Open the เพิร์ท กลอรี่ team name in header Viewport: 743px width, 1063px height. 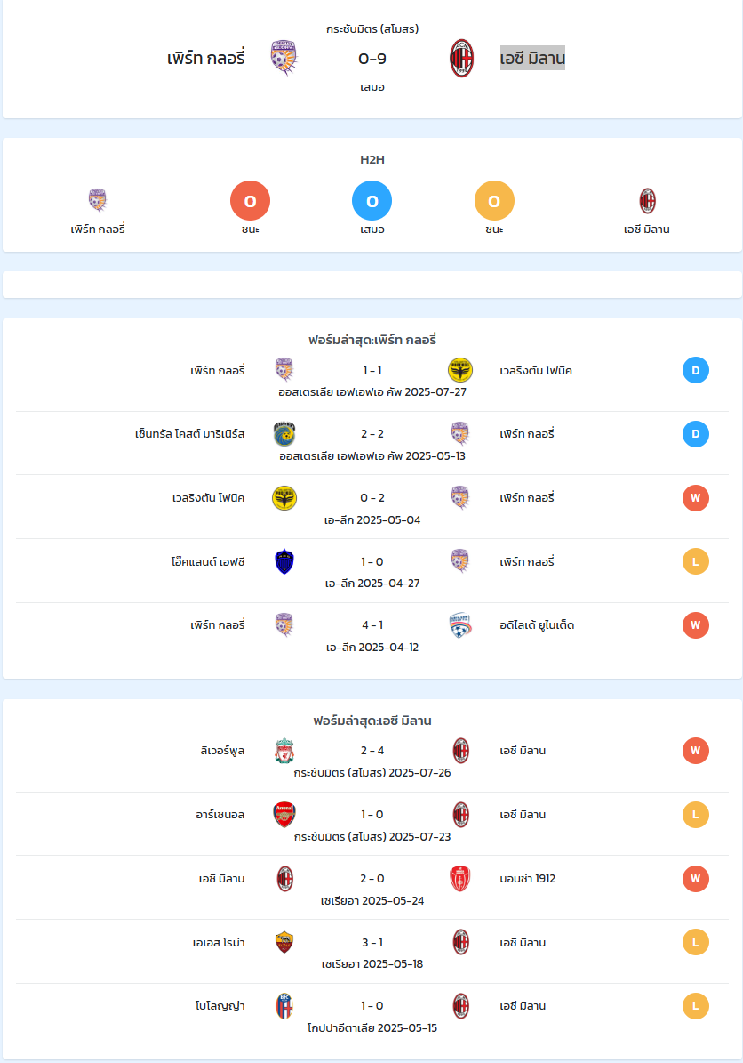point(206,59)
